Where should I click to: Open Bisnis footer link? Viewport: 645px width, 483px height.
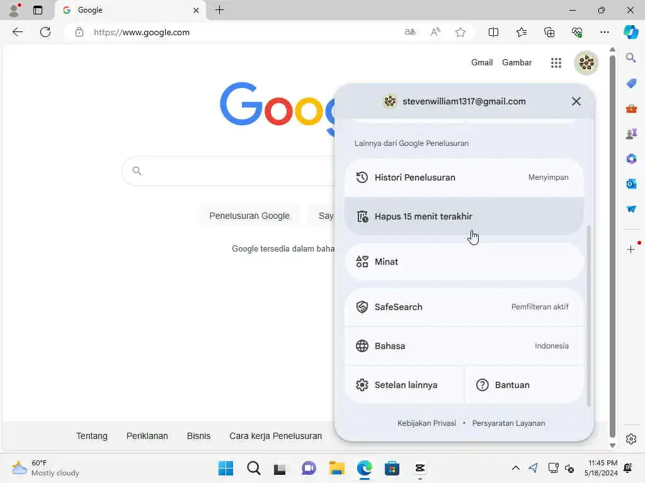tap(198, 436)
